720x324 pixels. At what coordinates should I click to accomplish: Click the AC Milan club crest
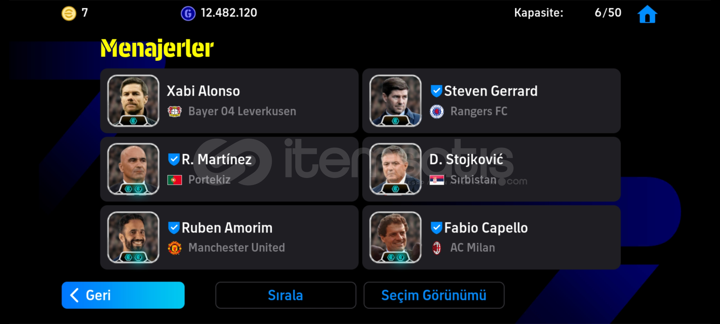tap(437, 248)
